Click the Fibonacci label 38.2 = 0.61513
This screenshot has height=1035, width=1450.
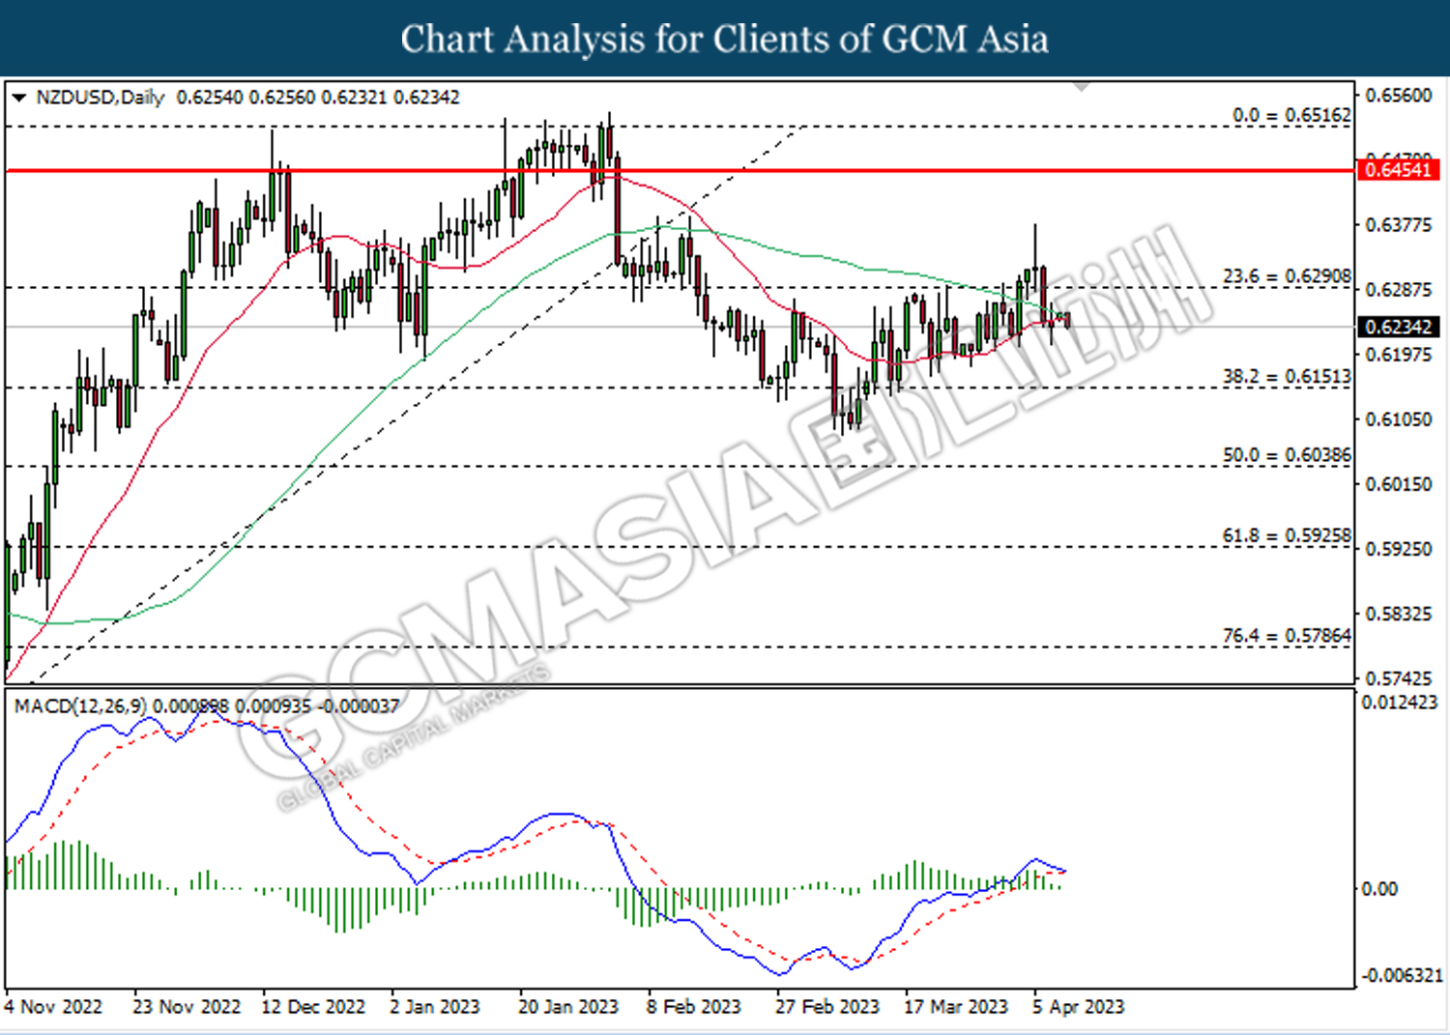(x=1287, y=376)
